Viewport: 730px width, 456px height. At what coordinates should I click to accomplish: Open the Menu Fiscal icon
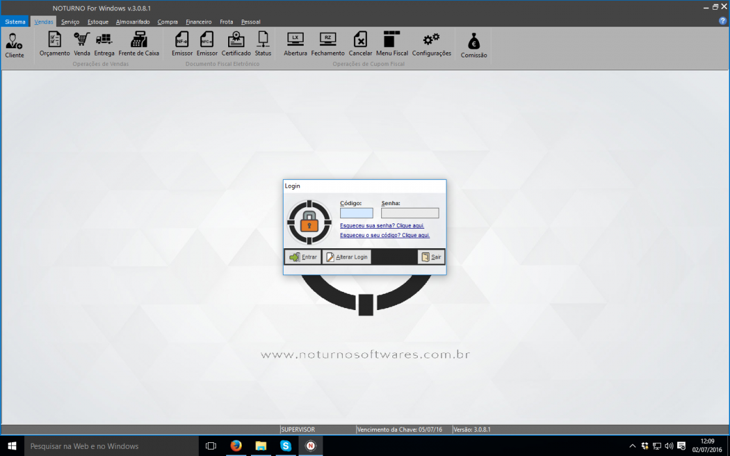pyautogui.click(x=392, y=44)
